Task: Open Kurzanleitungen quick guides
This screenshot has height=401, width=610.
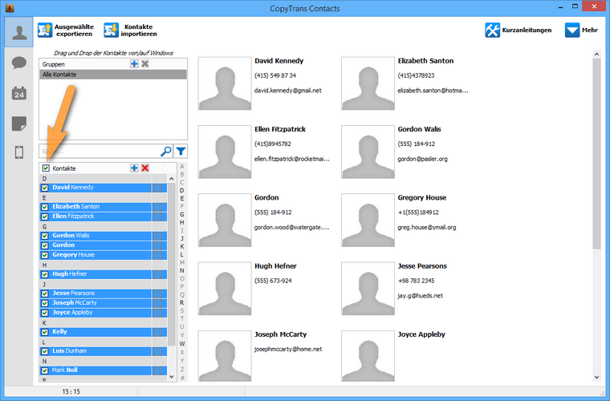Action: click(518, 30)
